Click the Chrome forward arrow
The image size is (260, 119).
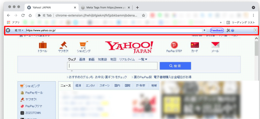[16, 15]
